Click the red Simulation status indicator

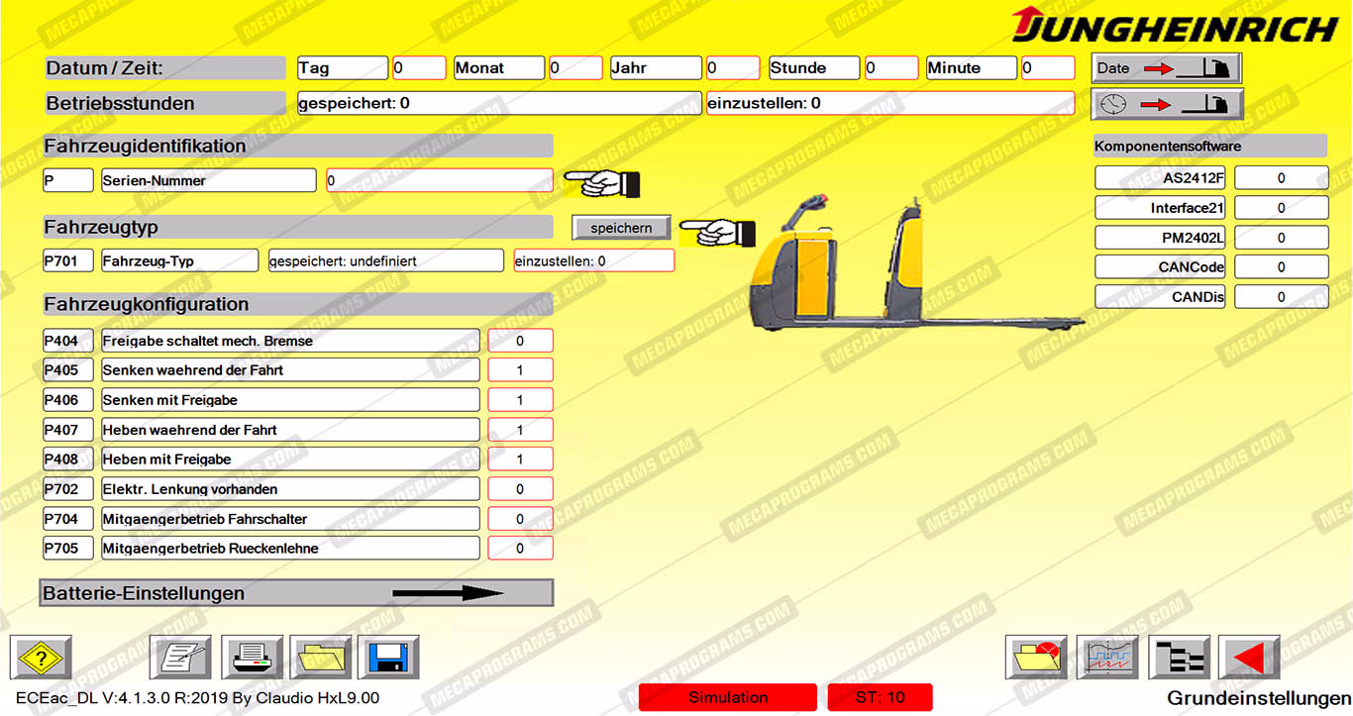(728, 697)
